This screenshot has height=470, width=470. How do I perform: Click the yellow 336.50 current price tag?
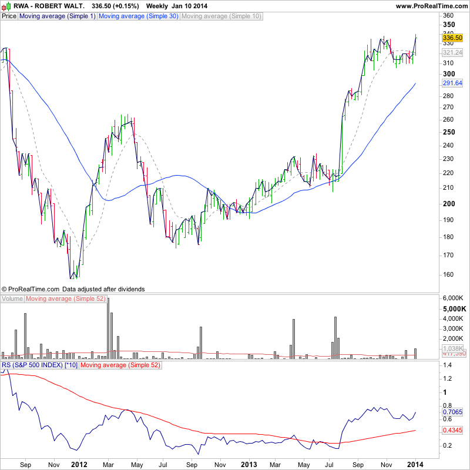click(452, 38)
